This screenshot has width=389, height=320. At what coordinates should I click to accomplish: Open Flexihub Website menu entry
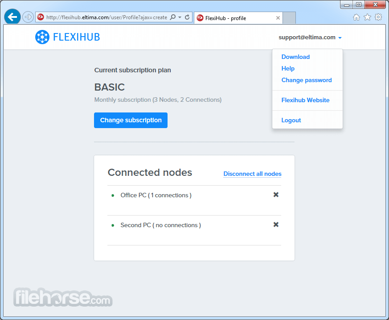[305, 100]
